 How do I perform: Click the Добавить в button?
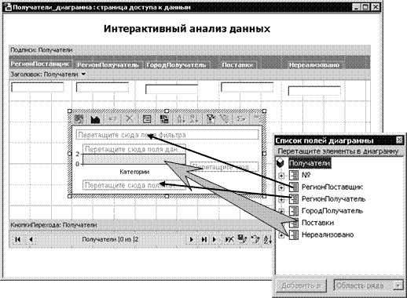pos(301,285)
